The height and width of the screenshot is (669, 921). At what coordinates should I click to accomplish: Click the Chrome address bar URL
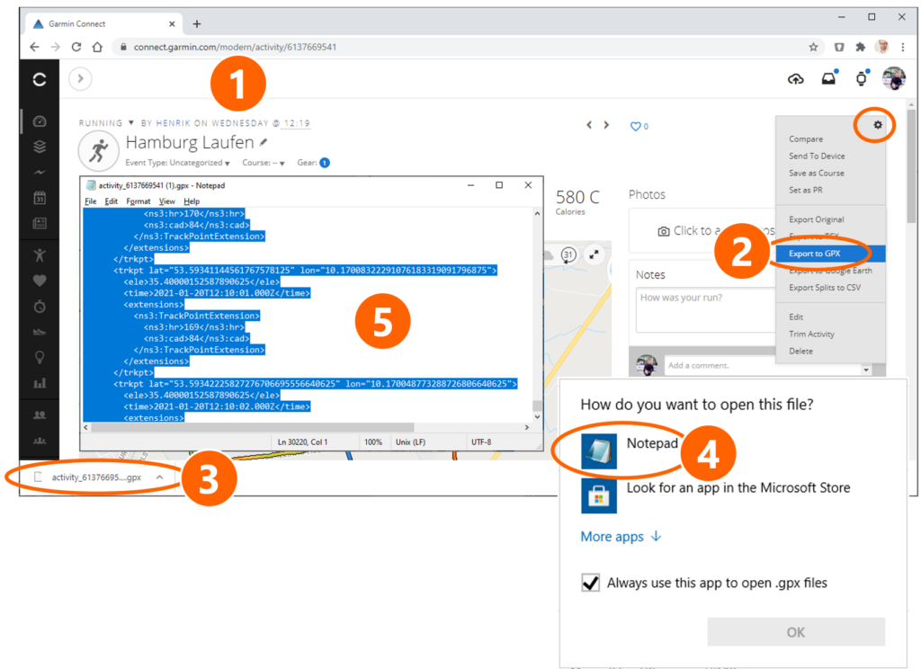click(x=235, y=47)
